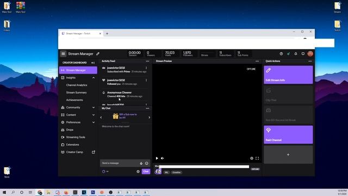
Task: Click the Extensions icon in sidebar
Action: point(63,145)
